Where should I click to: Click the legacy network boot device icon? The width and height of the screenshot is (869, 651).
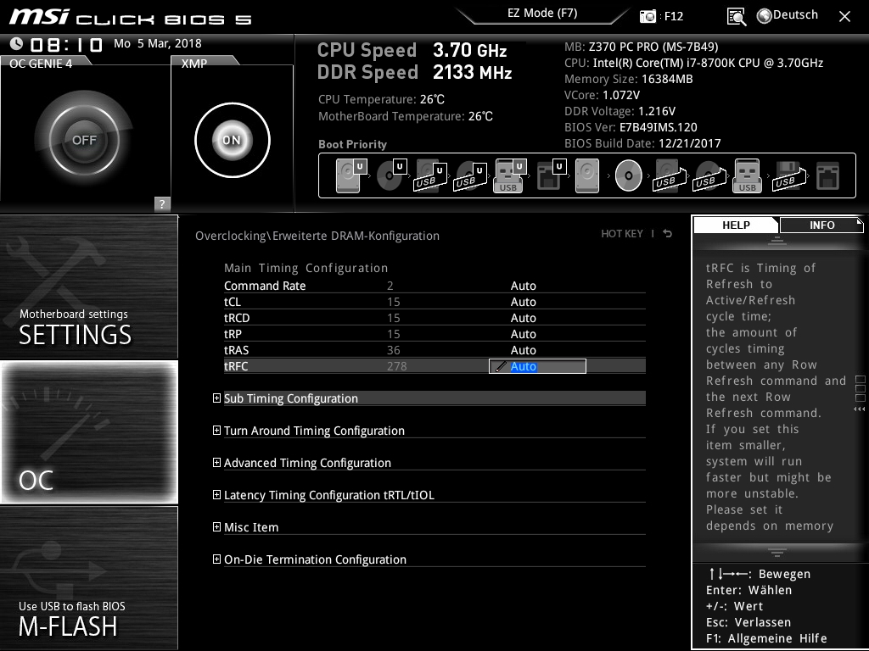(828, 176)
